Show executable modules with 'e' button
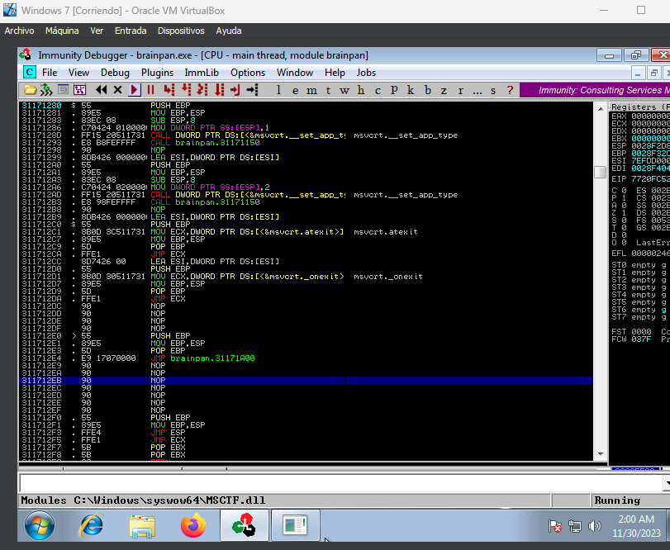 pos(295,90)
